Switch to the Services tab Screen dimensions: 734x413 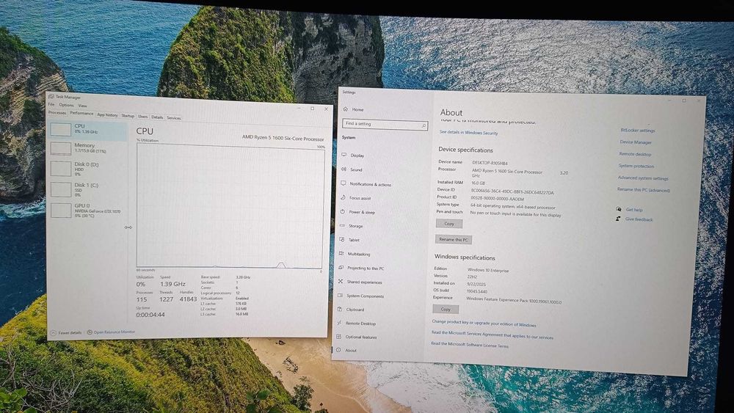click(x=174, y=118)
